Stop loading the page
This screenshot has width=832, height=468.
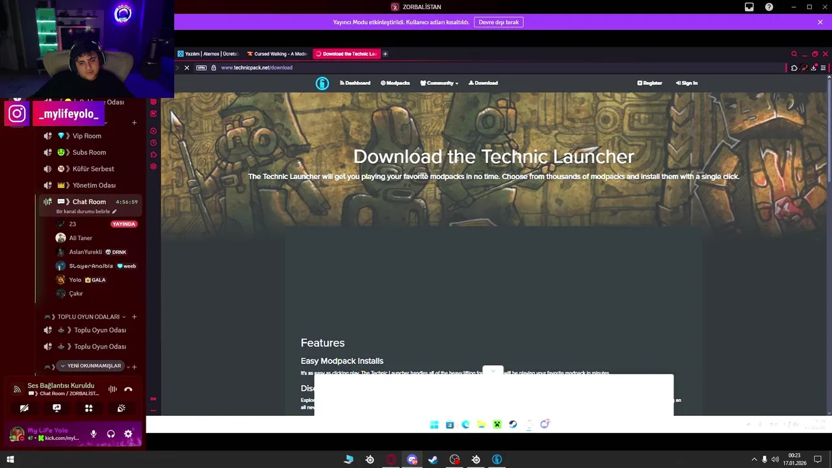[x=187, y=68]
